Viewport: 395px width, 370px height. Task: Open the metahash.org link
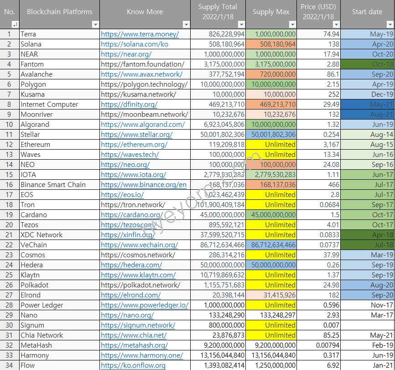click(x=134, y=345)
